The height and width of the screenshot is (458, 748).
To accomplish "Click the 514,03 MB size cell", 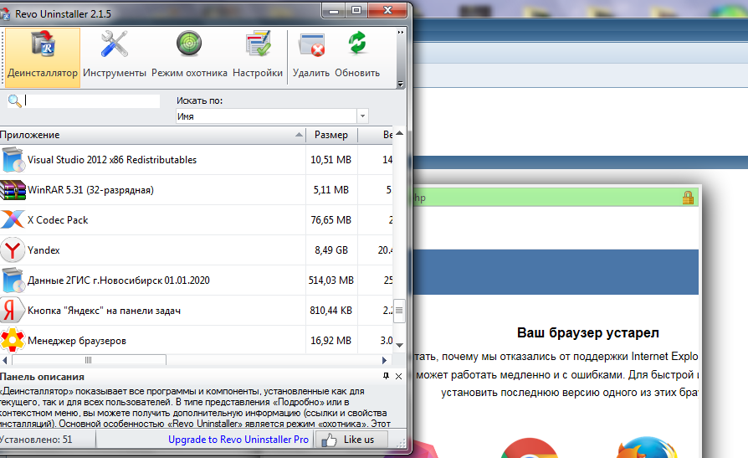I will pyautogui.click(x=331, y=280).
